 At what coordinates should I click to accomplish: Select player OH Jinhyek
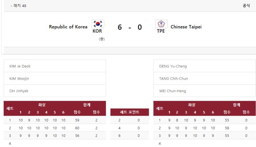(19, 91)
